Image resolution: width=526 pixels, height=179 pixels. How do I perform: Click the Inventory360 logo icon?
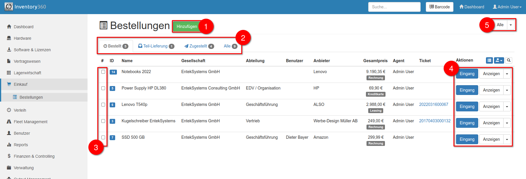(x=9, y=7)
